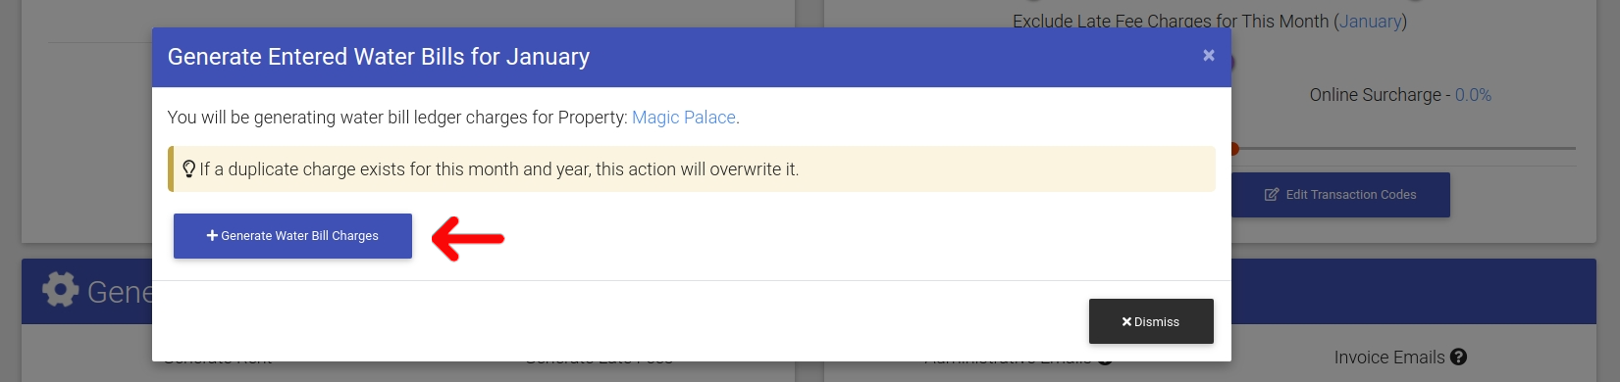Click the Online Surcharge slider track

1403,149
